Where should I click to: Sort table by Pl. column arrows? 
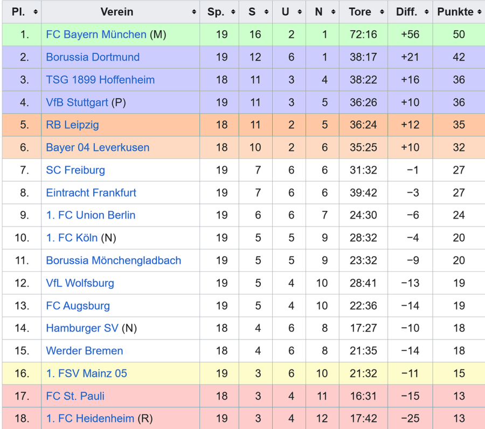click(x=36, y=12)
